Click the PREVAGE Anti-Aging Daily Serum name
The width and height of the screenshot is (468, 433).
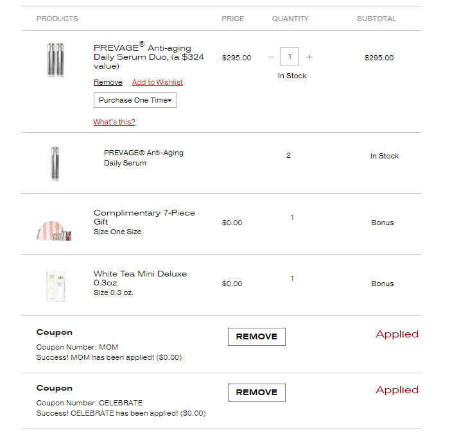pos(144,158)
